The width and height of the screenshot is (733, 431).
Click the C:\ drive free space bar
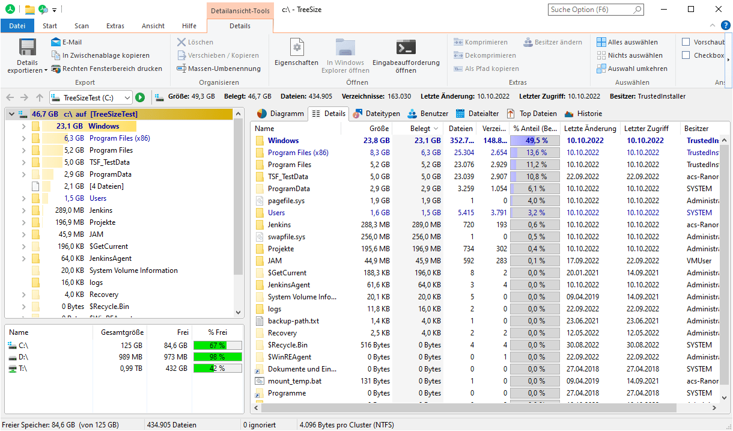pyautogui.click(x=217, y=345)
